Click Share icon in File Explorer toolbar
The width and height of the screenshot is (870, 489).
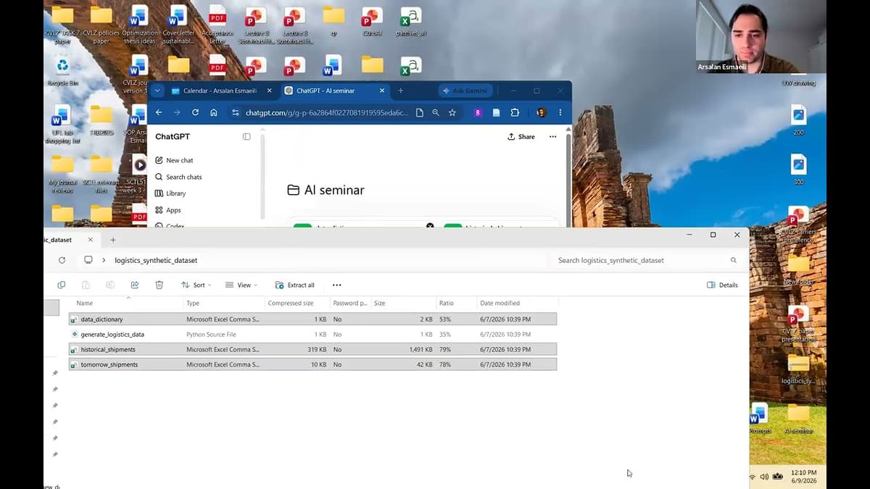pos(135,285)
